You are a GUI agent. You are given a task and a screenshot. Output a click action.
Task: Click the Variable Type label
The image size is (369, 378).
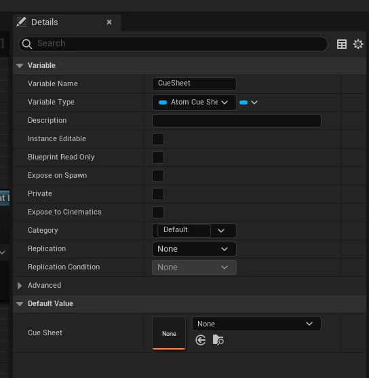[x=51, y=102]
